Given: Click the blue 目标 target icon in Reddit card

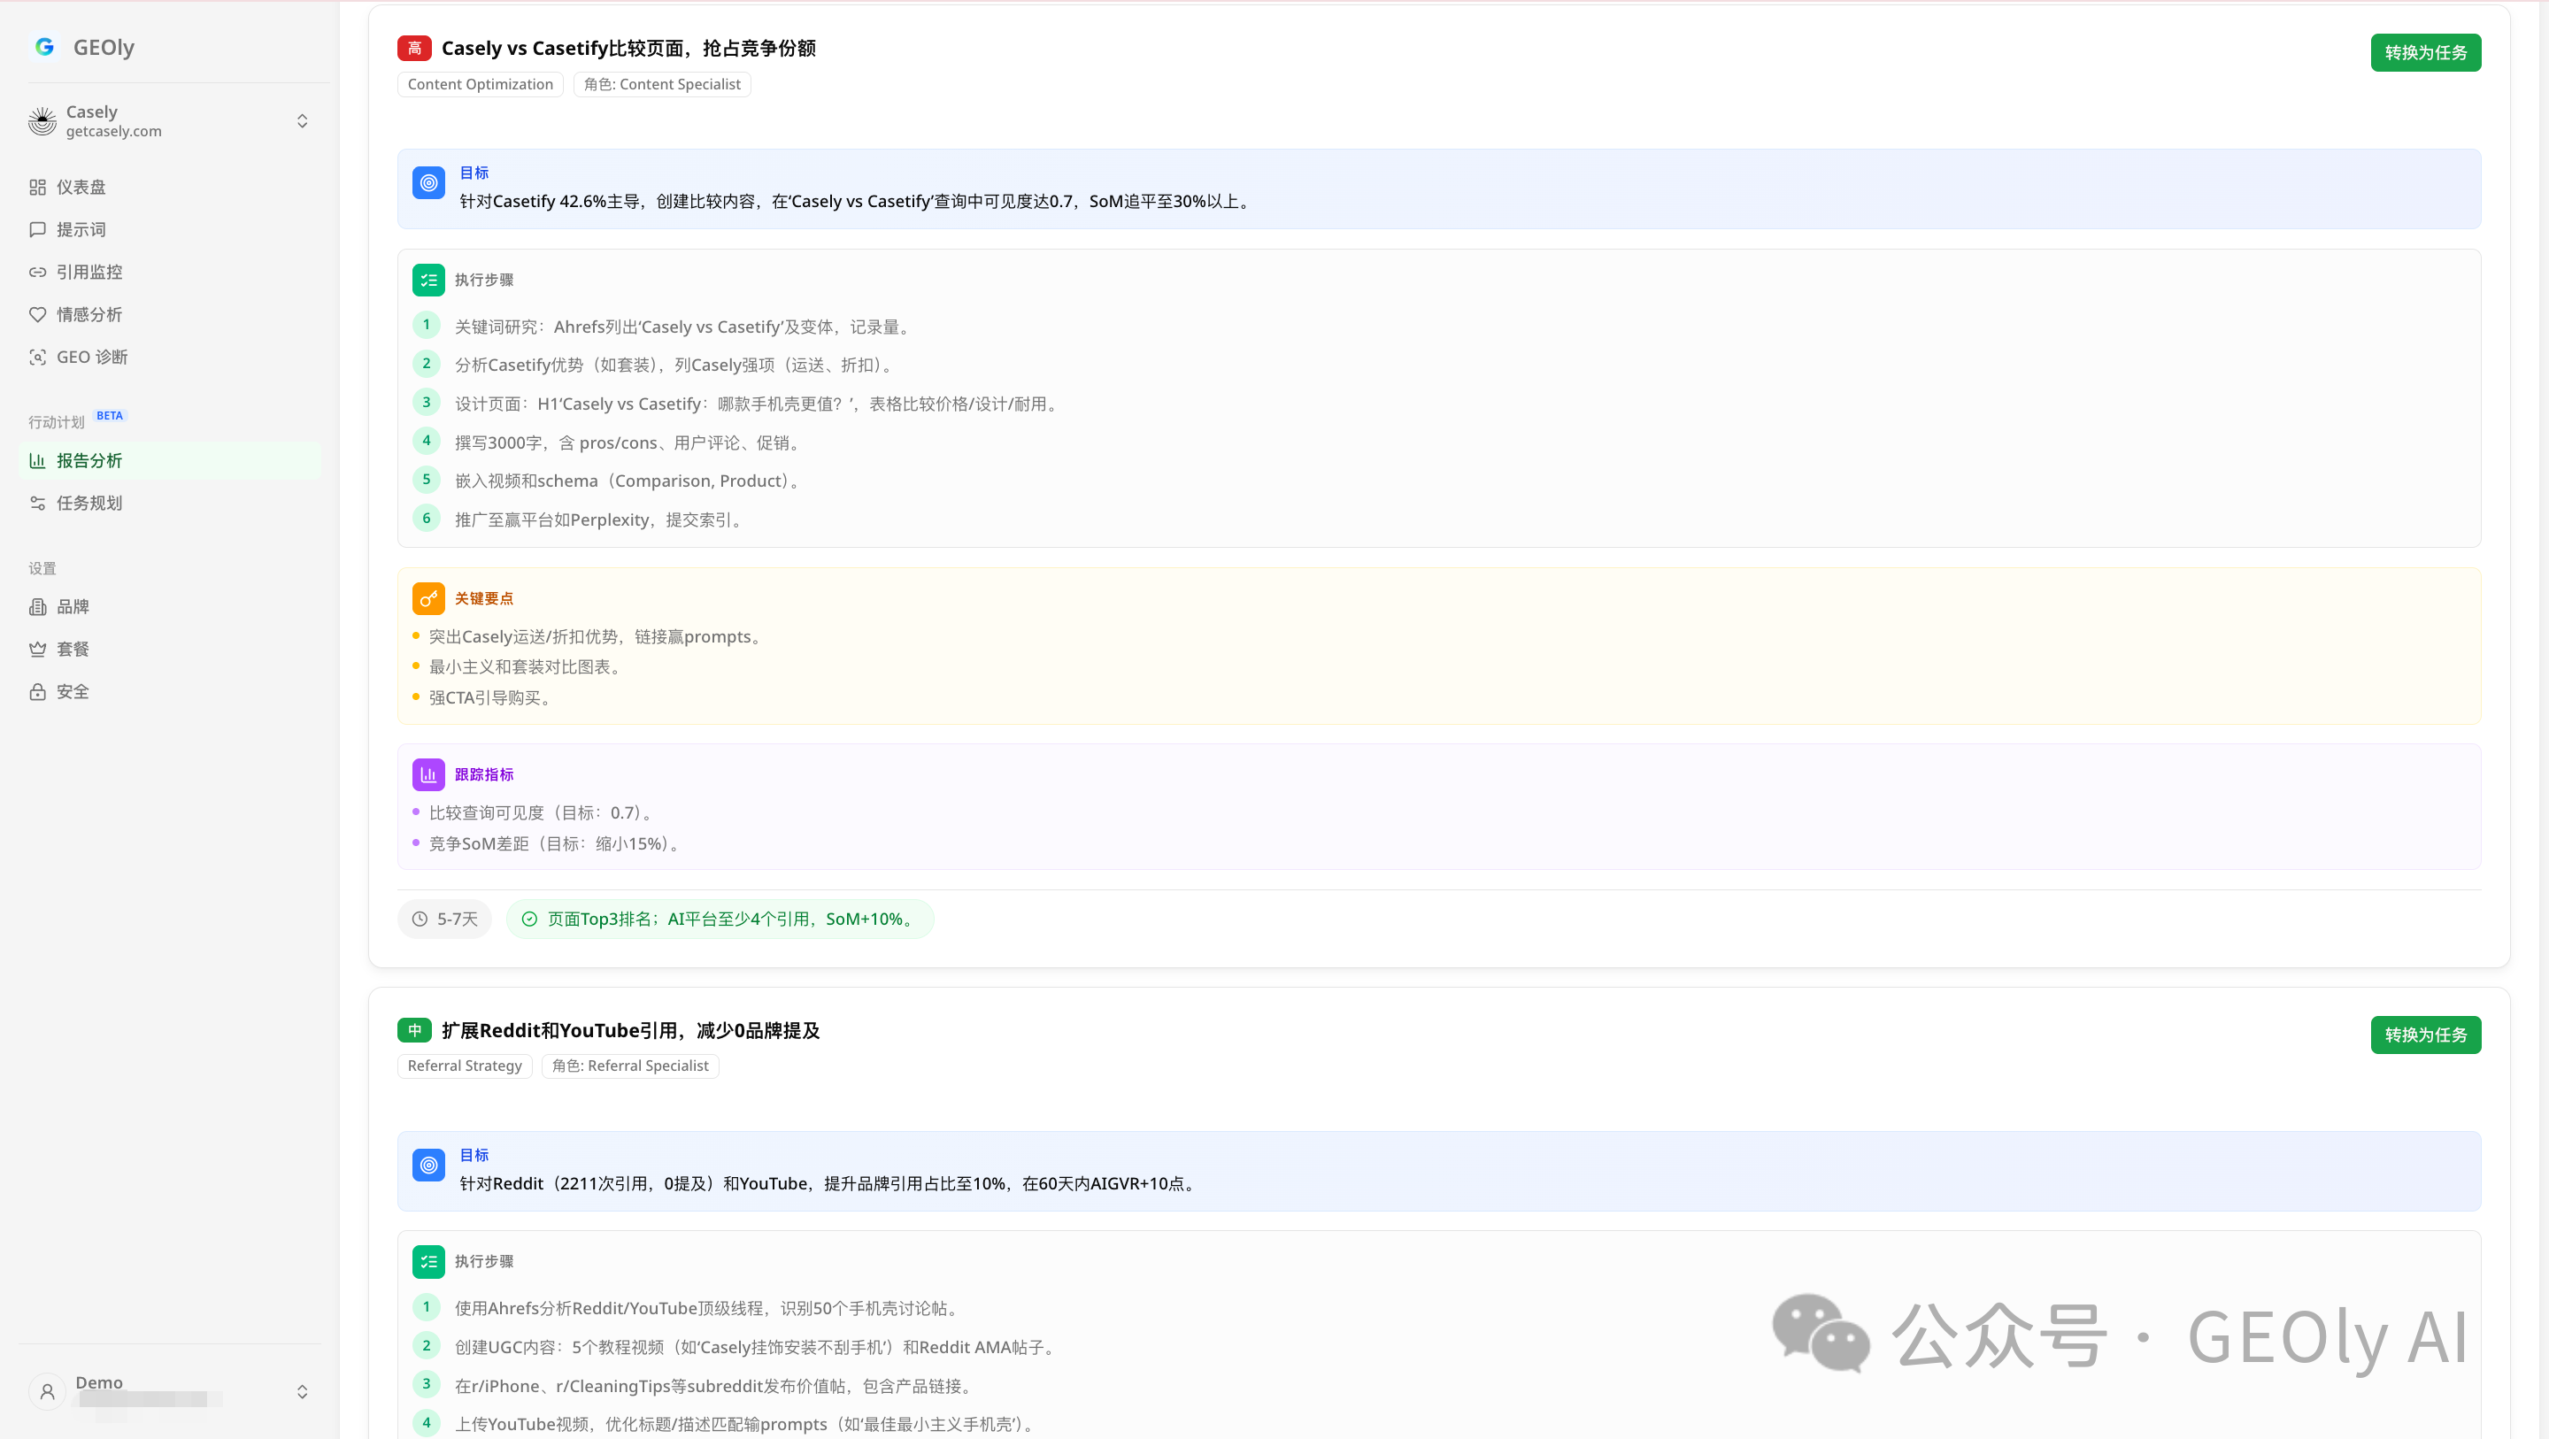Looking at the screenshot, I should tap(428, 1165).
